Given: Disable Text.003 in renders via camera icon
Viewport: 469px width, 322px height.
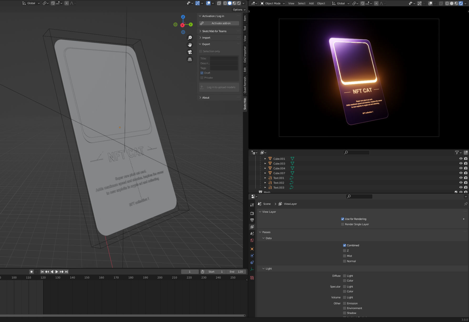Looking at the screenshot, I should 466,187.
